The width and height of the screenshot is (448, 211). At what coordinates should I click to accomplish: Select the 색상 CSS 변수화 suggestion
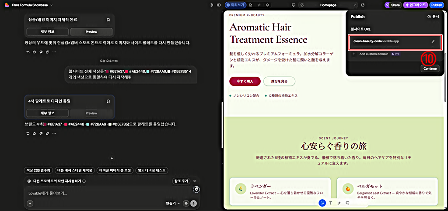point(38,170)
